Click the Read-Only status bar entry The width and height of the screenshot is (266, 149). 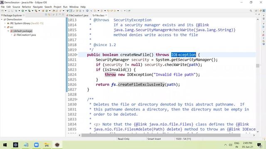tap(123, 139)
